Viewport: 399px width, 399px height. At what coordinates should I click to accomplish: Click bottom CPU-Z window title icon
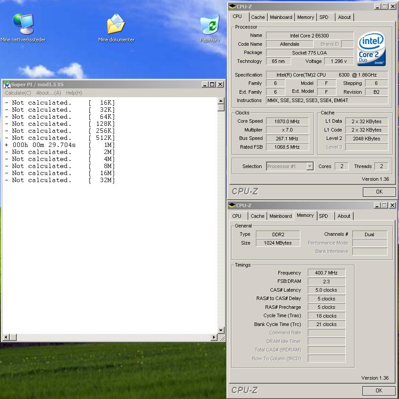(232, 205)
